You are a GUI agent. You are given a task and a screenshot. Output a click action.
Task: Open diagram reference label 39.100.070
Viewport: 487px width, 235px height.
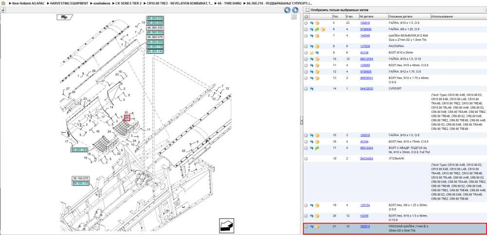click(x=81, y=179)
